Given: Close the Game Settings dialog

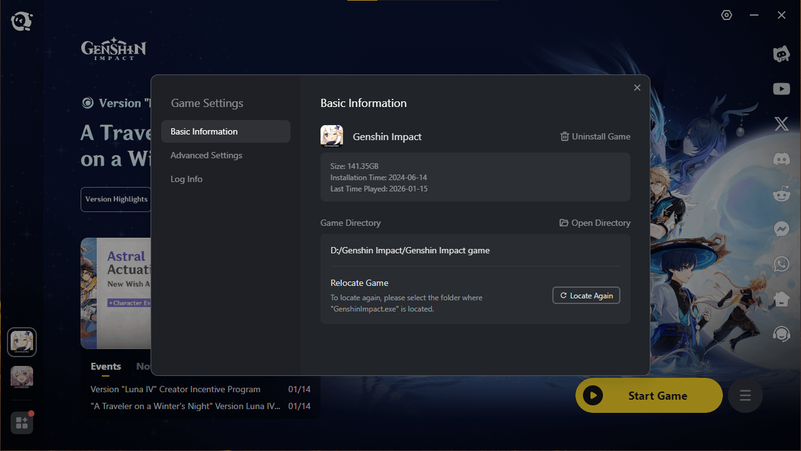Looking at the screenshot, I should point(637,88).
